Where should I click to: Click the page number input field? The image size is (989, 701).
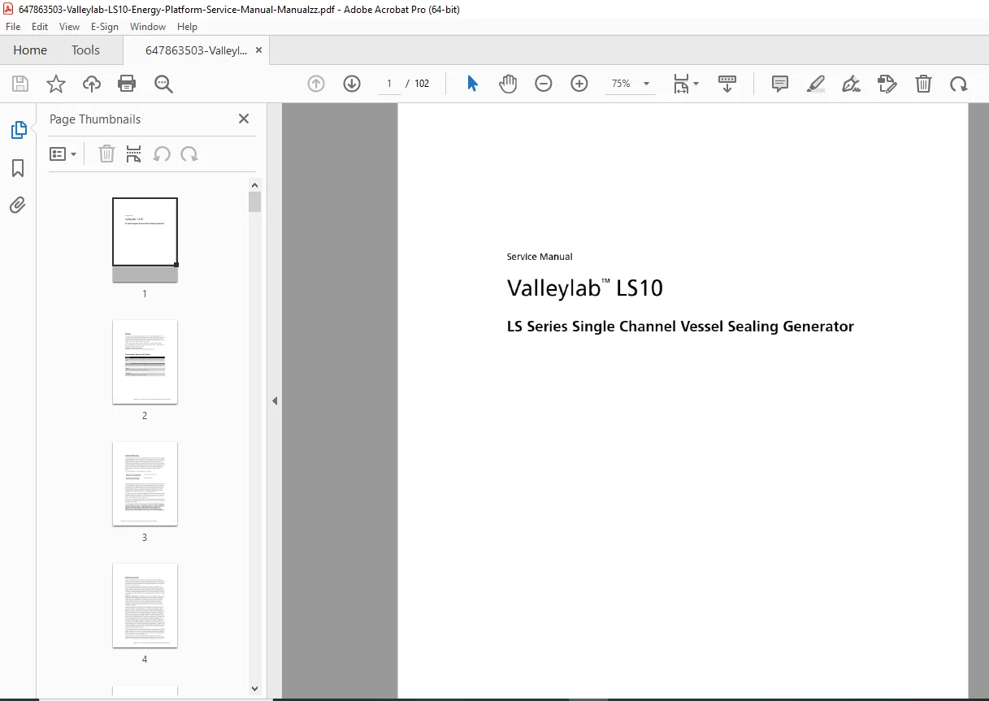click(389, 84)
